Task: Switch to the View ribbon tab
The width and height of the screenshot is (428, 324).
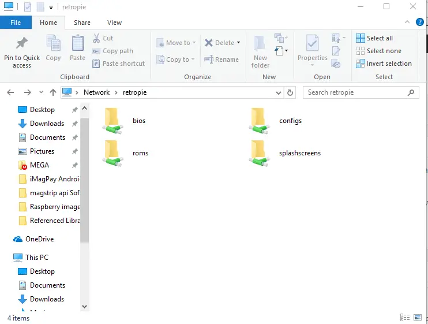Action: point(114,23)
